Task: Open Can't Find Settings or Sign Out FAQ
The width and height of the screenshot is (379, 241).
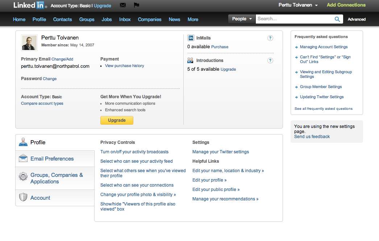Action: [325, 59]
